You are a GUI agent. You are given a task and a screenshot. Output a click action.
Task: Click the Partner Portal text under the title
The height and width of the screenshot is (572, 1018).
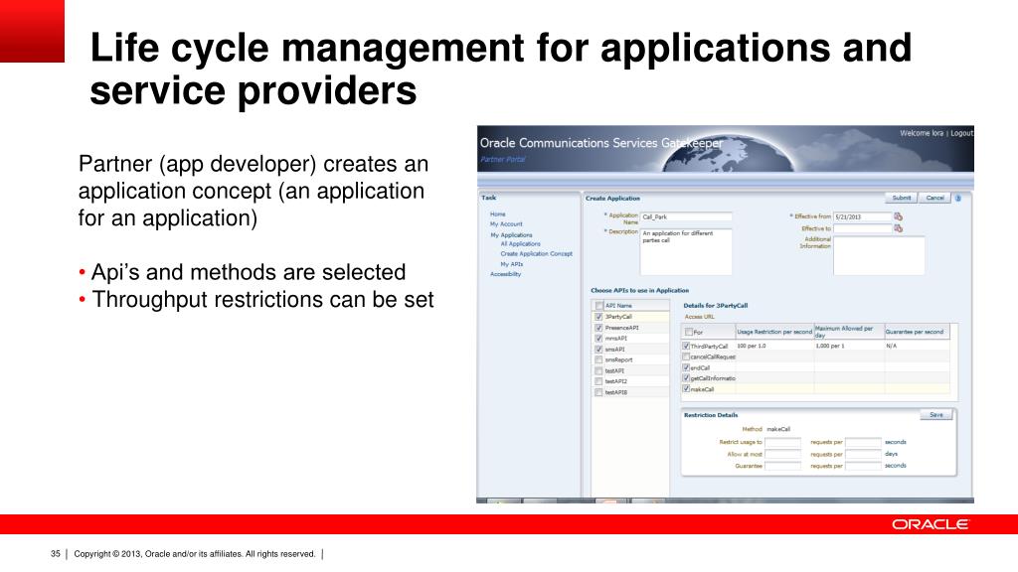click(503, 159)
